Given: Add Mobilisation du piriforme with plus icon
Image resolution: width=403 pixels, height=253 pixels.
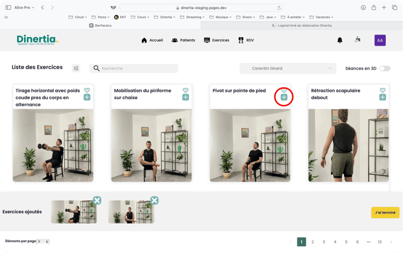Looking at the screenshot, I should tap(186, 98).
